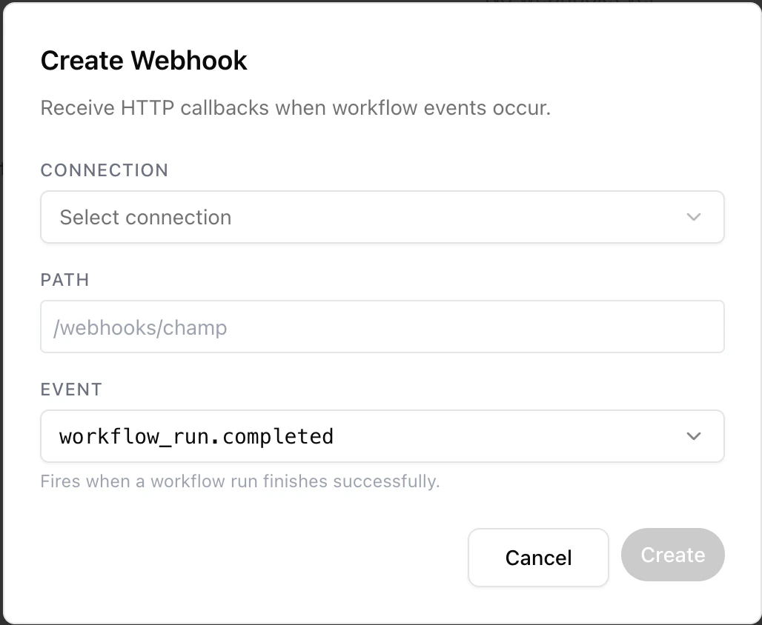Click the Event dropdown chevron arrow
The height and width of the screenshot is (625, 762).
tap(694, 436)
